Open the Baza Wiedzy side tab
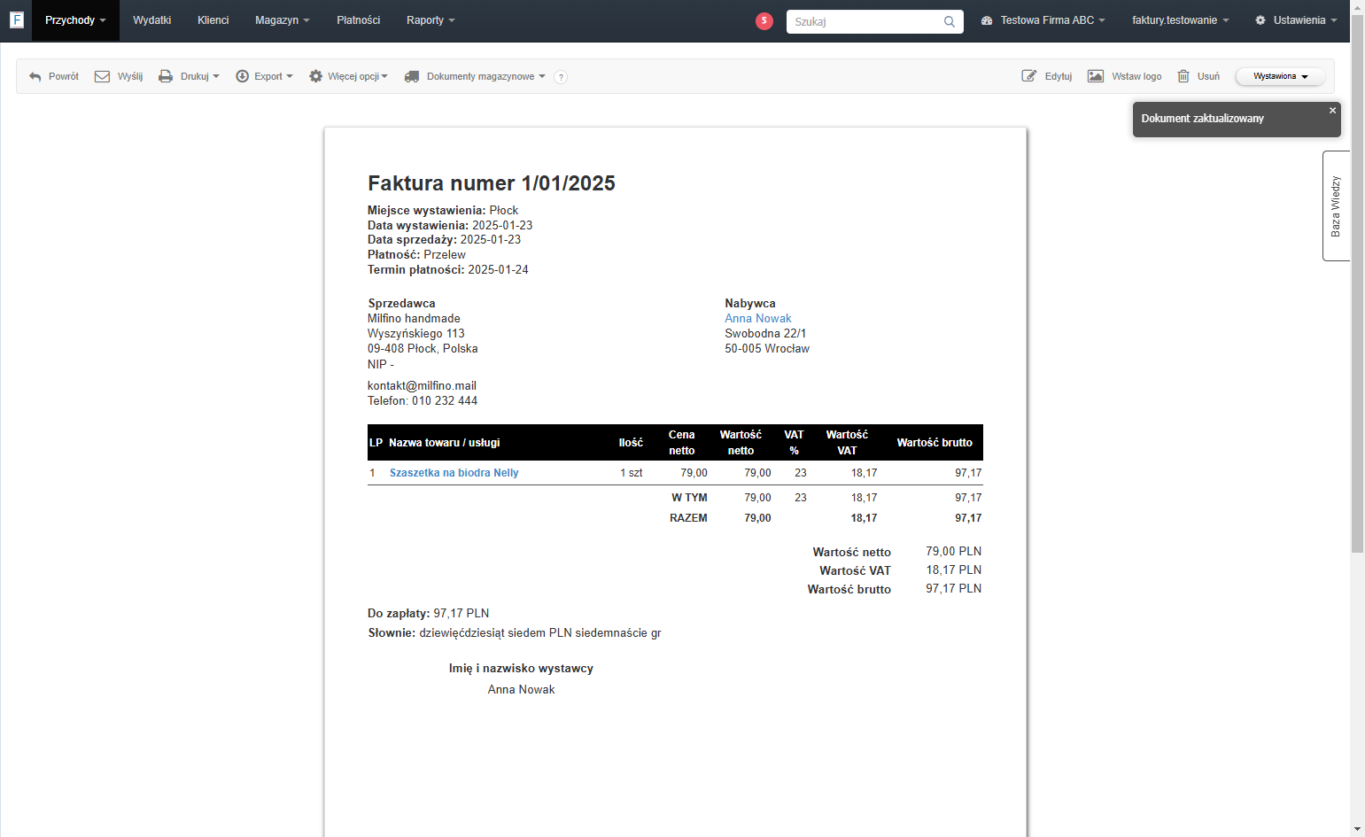 point(1336,205)
